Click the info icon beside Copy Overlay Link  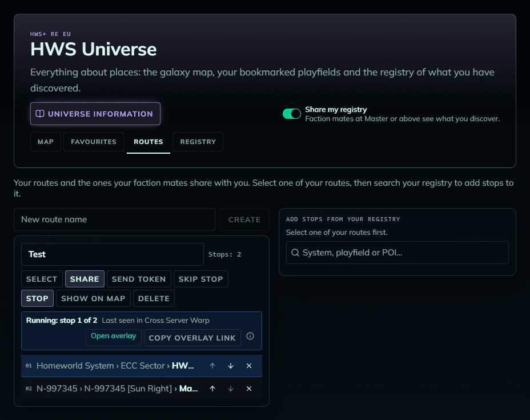[250, 336]
